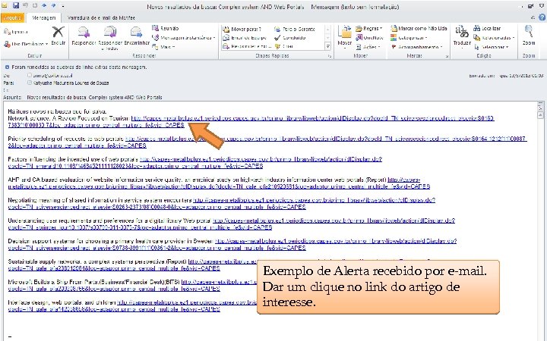Open the Acompanhamento flag dropdown

pyautogui.click(x=416, y=47)
